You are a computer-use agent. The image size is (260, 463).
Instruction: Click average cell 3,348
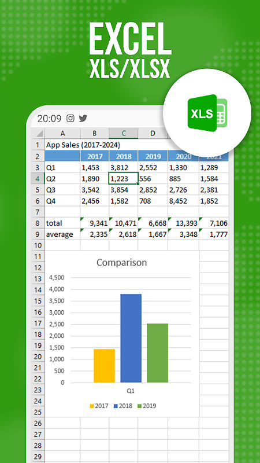(183, 234)
